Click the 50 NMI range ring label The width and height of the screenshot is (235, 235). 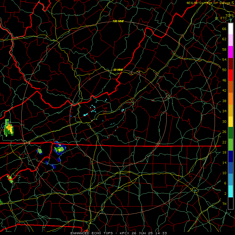(118, 70)
